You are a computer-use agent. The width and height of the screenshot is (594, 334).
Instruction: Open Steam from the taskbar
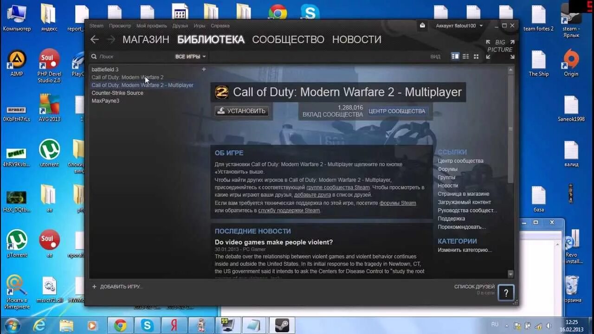click(x=282, y=325)
